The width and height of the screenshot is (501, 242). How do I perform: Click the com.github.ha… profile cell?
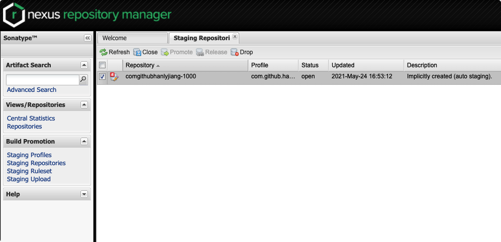pos(273,77)
